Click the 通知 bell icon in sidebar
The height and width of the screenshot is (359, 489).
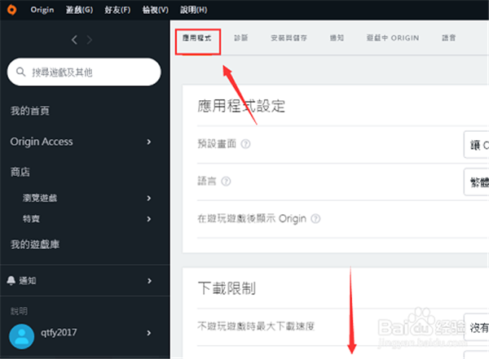[x=11, y=281]
